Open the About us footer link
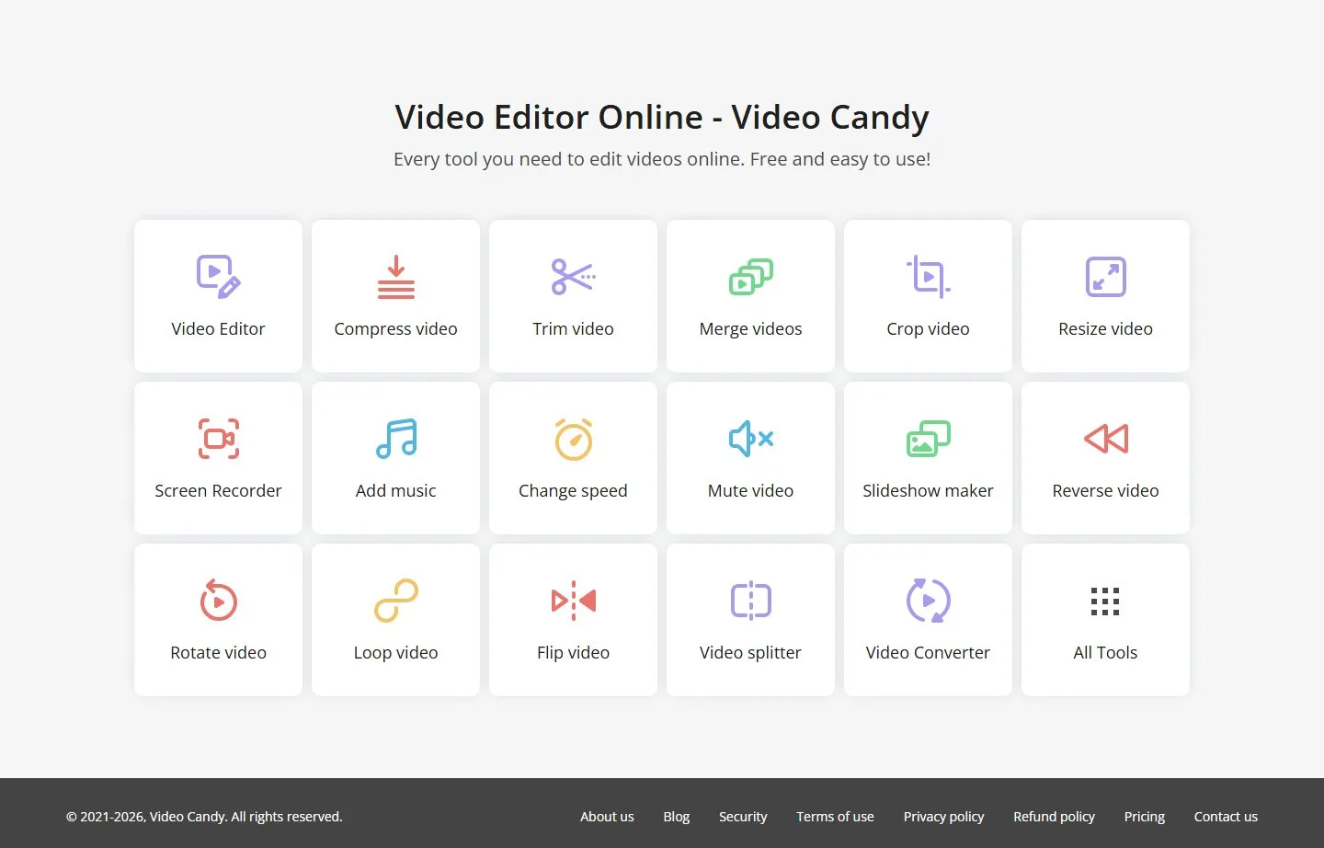 (x=607, y=817)
